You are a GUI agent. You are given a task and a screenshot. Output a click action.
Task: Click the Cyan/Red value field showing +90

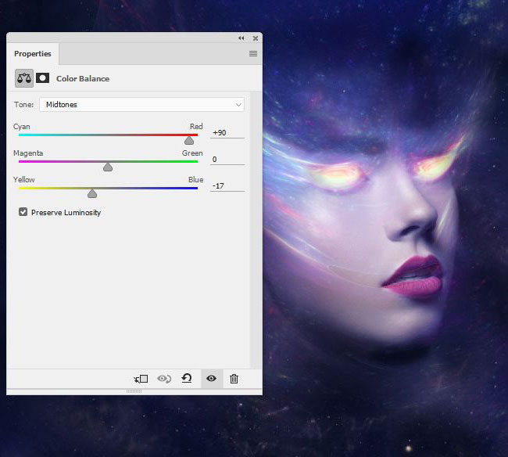(x=227, y=133)
